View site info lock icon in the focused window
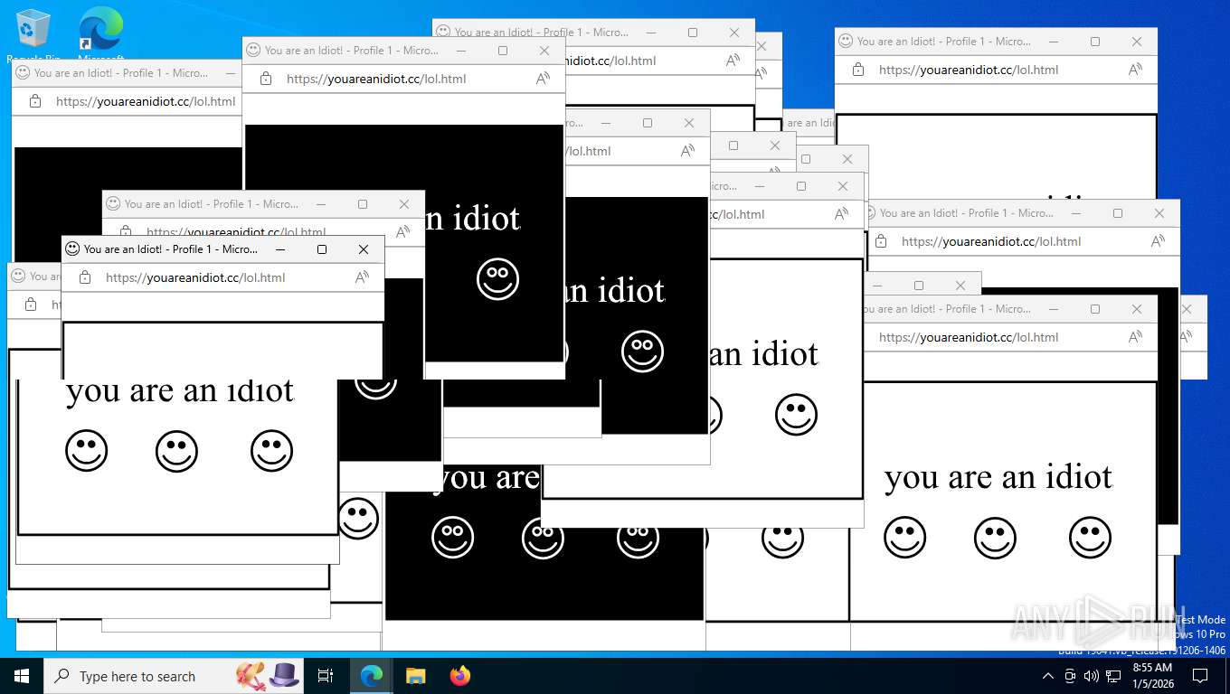The width and height of the screenshot is (1230, 694). point(85,277)
